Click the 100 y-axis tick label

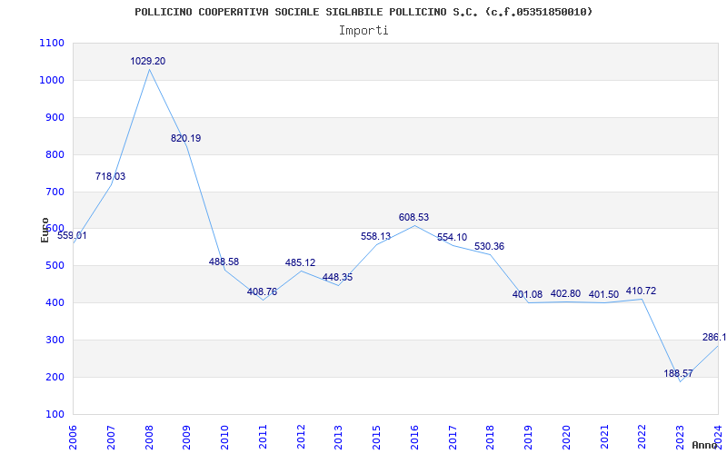pyautogui.click(x=57, y=414)
